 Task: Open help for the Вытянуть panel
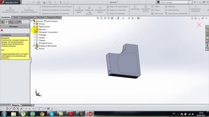click(28, 26)
